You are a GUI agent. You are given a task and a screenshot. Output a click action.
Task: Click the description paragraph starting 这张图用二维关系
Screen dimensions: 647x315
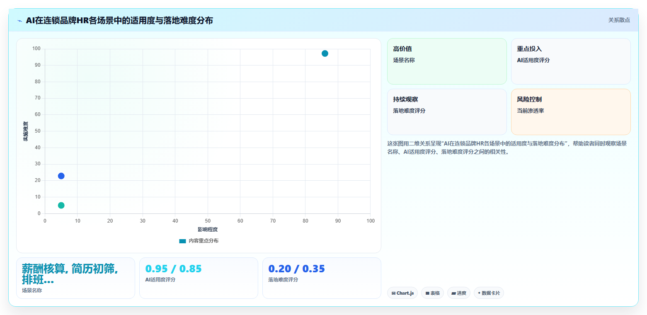(507, 148)
